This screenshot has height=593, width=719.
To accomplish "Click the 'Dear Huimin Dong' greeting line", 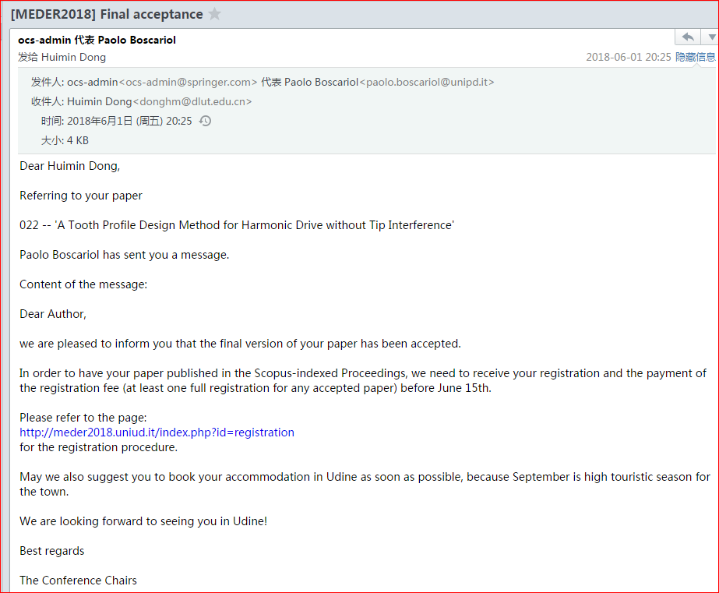I will [x=69, y=165].
